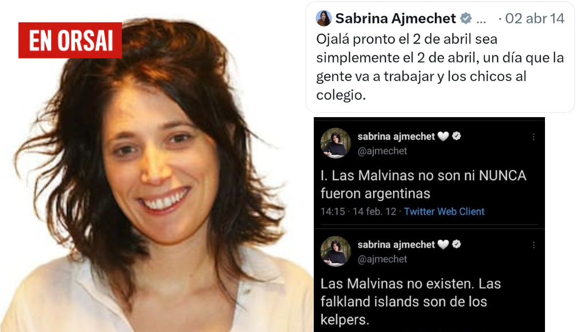Open profile avatar of the NUNCA fueron argentinas tweet

tap(335, 143)
